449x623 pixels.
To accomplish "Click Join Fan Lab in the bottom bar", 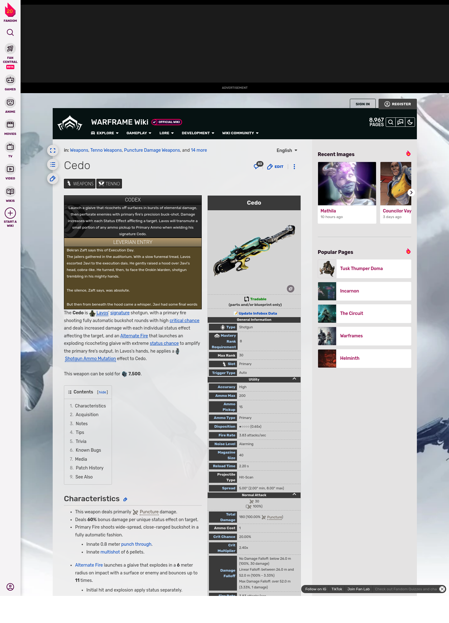I will click(358, 589).
